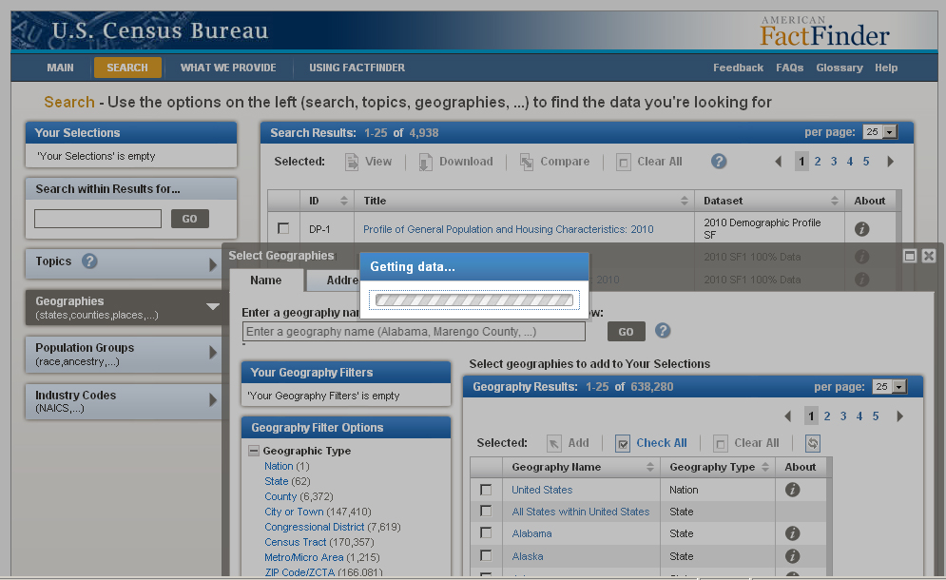Image resolution: width=946 pixels, height=580 pixels.
Task: Sort Search Results by Dataset column
Action: pos(835,201)
